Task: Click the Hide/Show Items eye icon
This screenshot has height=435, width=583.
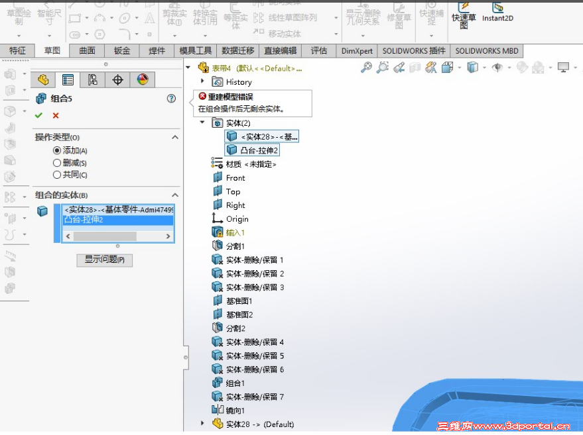Action: click(x=497, y=68)
